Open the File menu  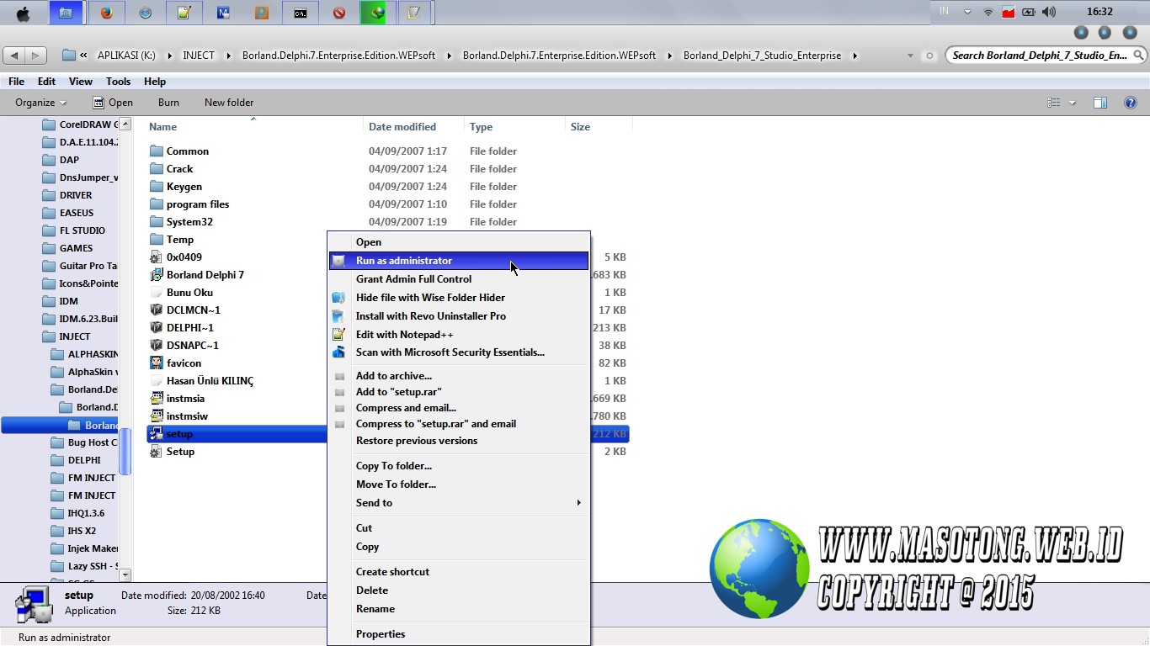(16, 82)
